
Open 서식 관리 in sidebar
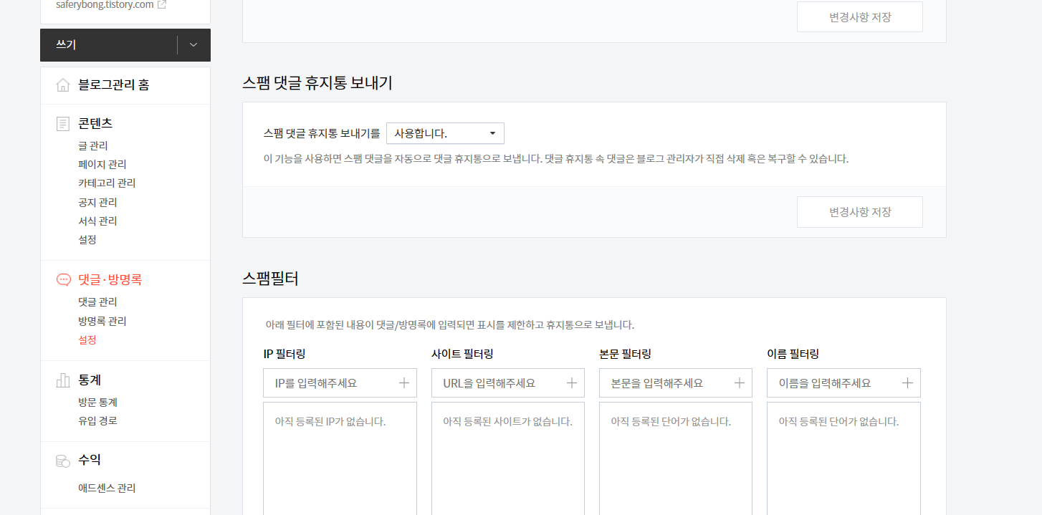(97, 221)
